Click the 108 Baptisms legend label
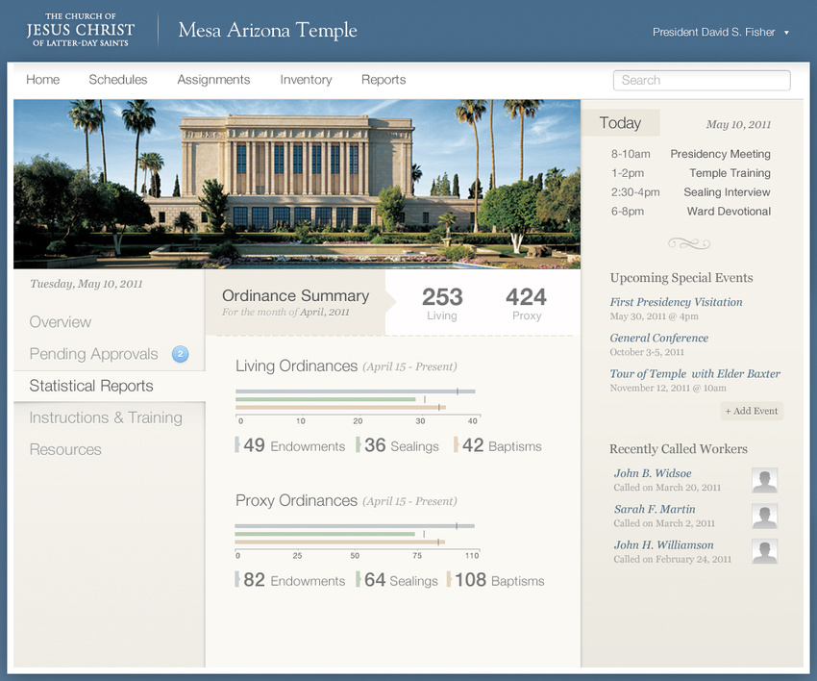The height and width of the screenshot is (681, 817). click(500, 580)
